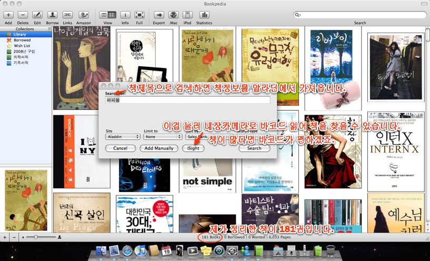Show the Info panel icon
The image size is (430, 261).
click(125, 15)
